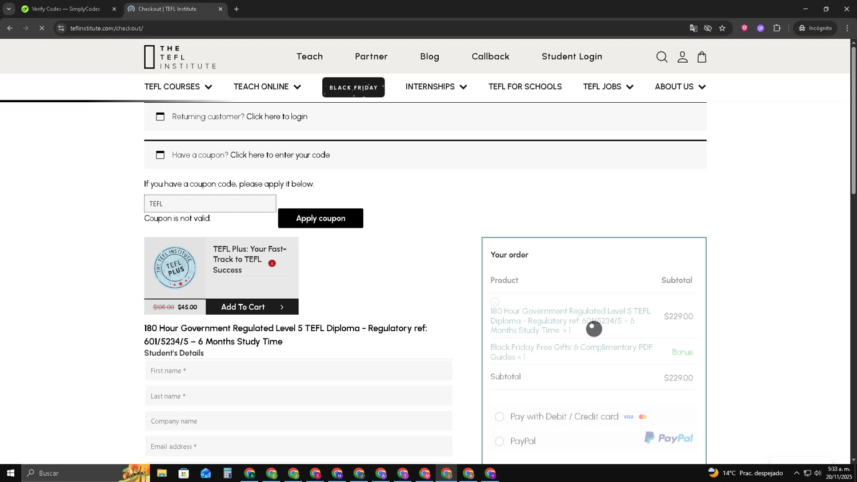Click the taskbar clock and date
Image resolution: width=857 pixels, height=482 pixels.
point(840,473)
